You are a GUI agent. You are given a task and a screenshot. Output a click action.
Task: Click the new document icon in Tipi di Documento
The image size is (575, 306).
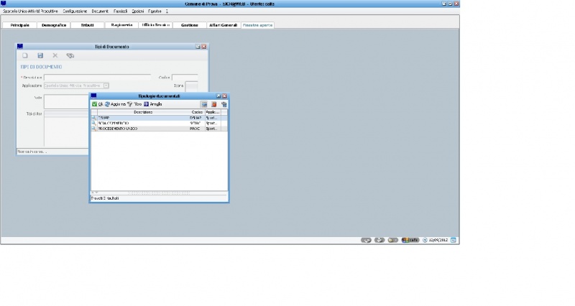point(25,56)
